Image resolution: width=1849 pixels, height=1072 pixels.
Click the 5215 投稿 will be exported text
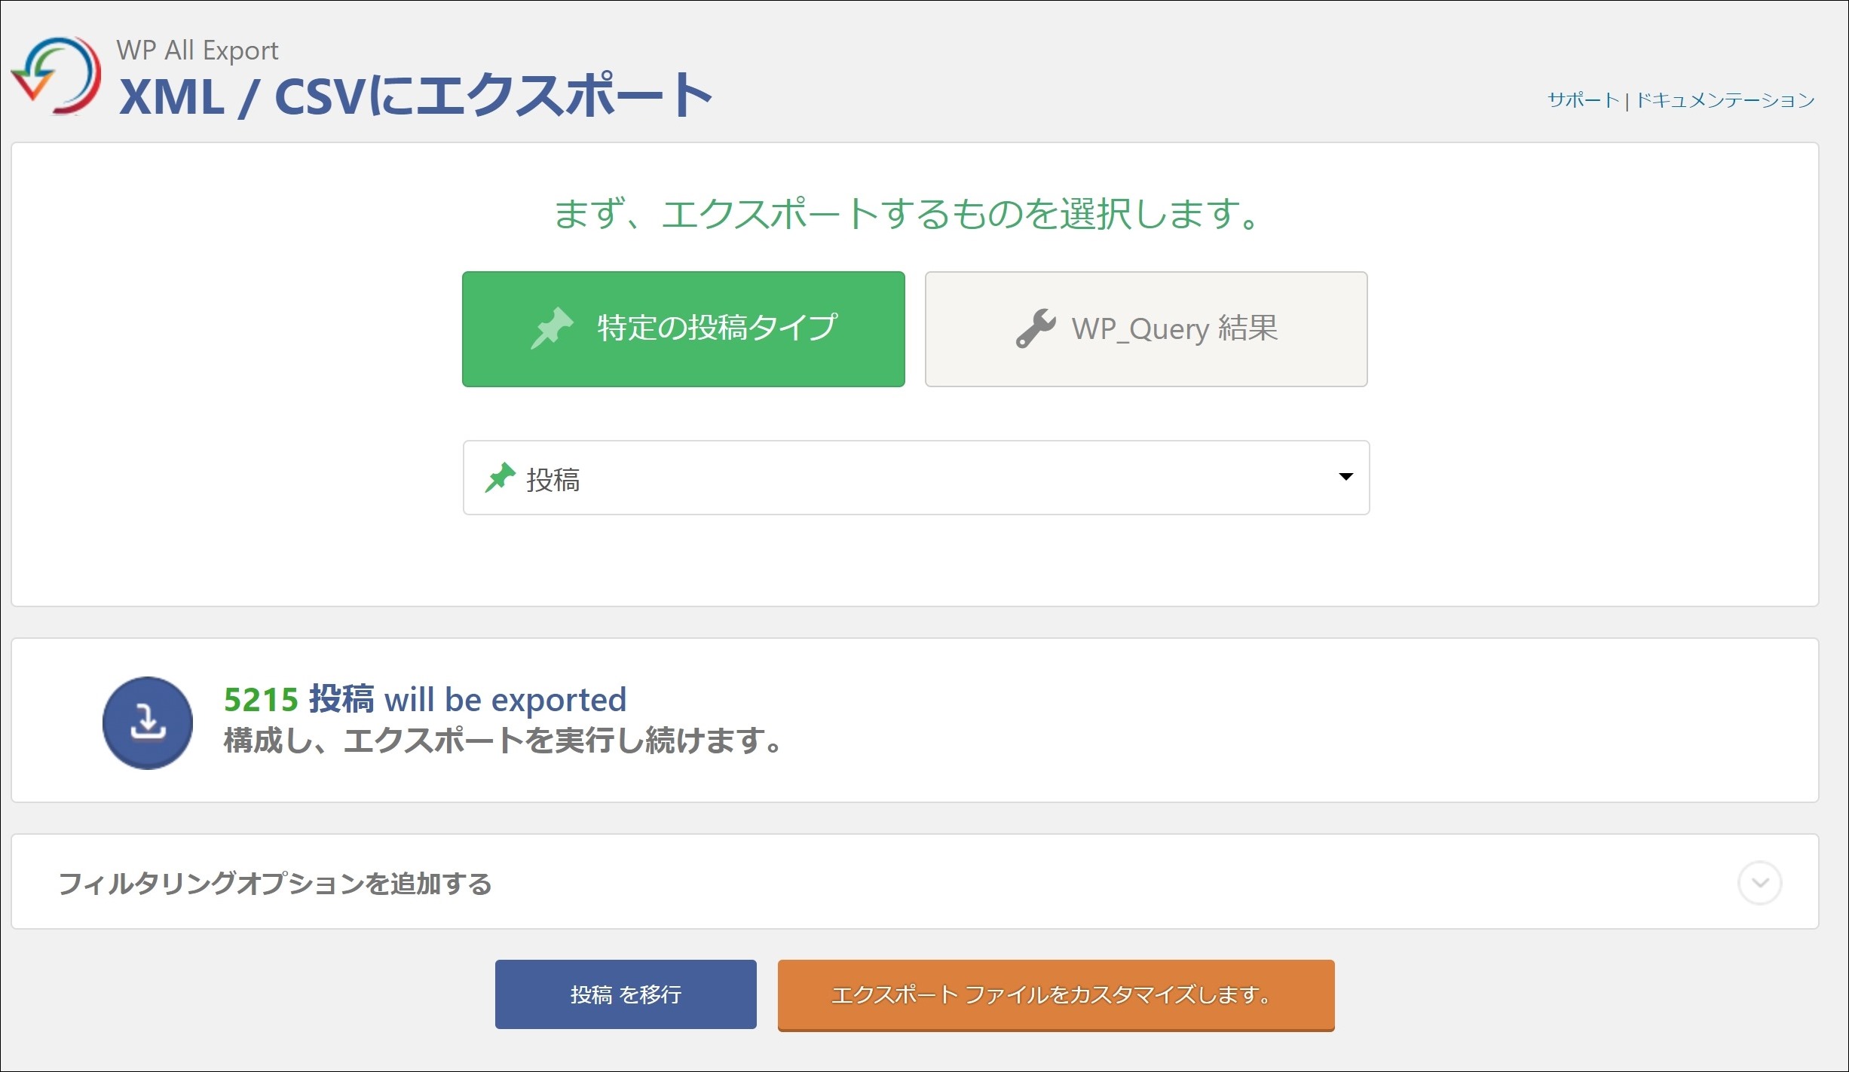425,699
